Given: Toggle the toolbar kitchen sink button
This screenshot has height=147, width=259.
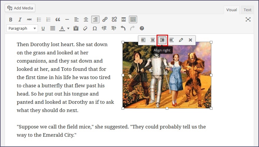Looking at the screenshot, I should (x=133, y=20).
